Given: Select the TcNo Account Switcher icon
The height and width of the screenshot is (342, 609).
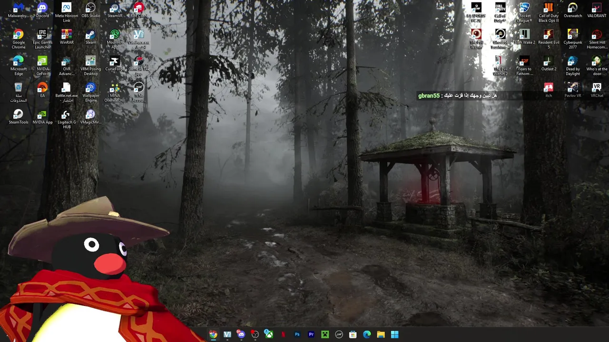Looking at the screenshot, I should tap(138, 92).
